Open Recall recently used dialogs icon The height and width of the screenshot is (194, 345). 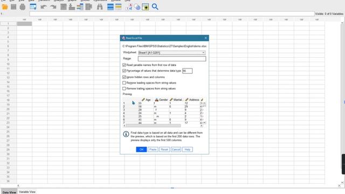33,7
